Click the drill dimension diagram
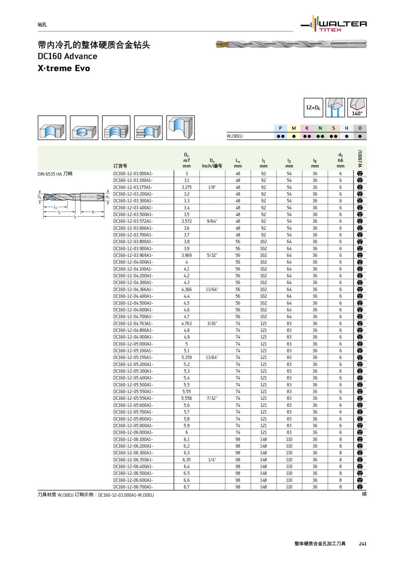 click(73, 204)
